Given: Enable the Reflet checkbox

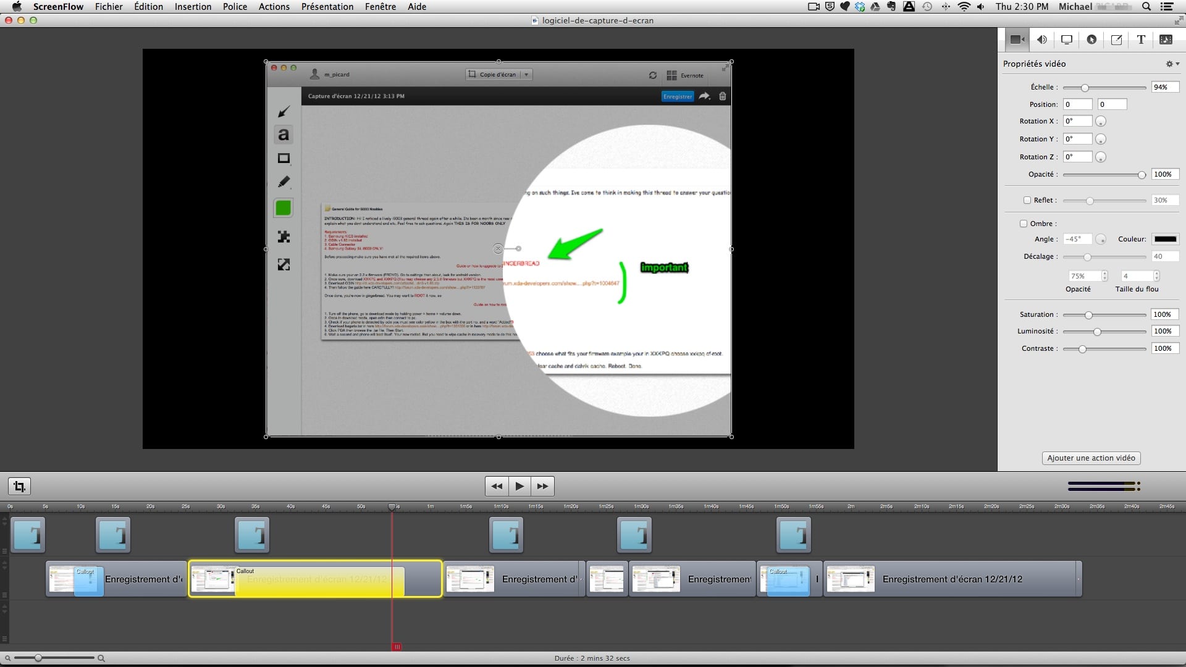Looking at the screenshot, I should pos(1027,200).
